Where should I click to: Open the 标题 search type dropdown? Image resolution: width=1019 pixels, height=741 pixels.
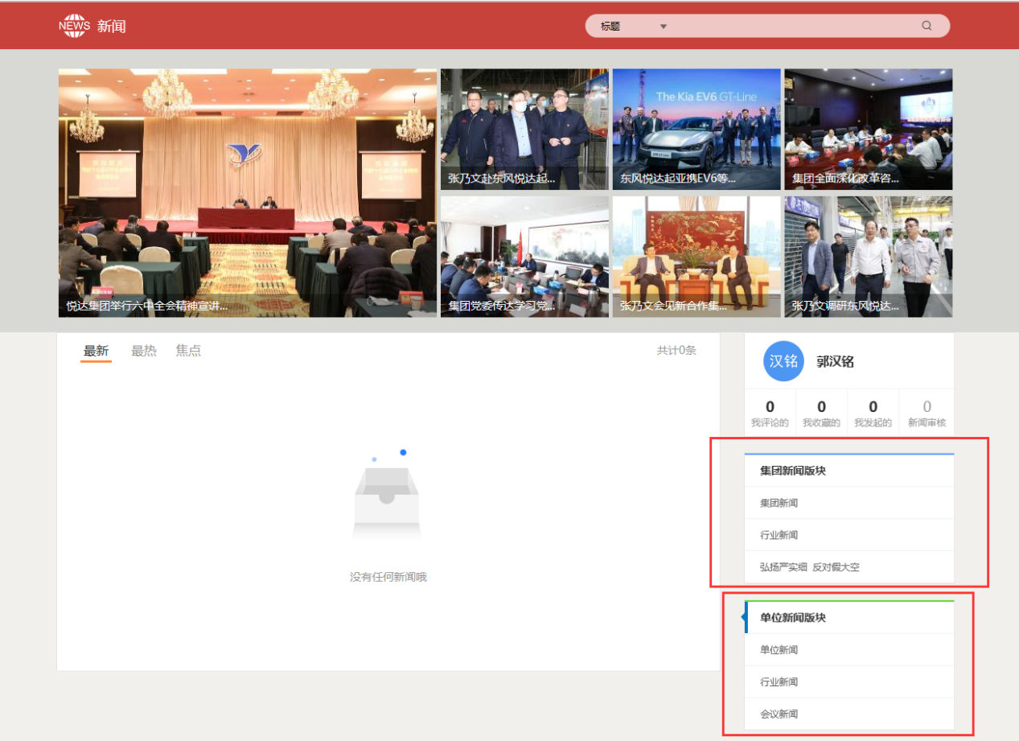tap(634, 27)
